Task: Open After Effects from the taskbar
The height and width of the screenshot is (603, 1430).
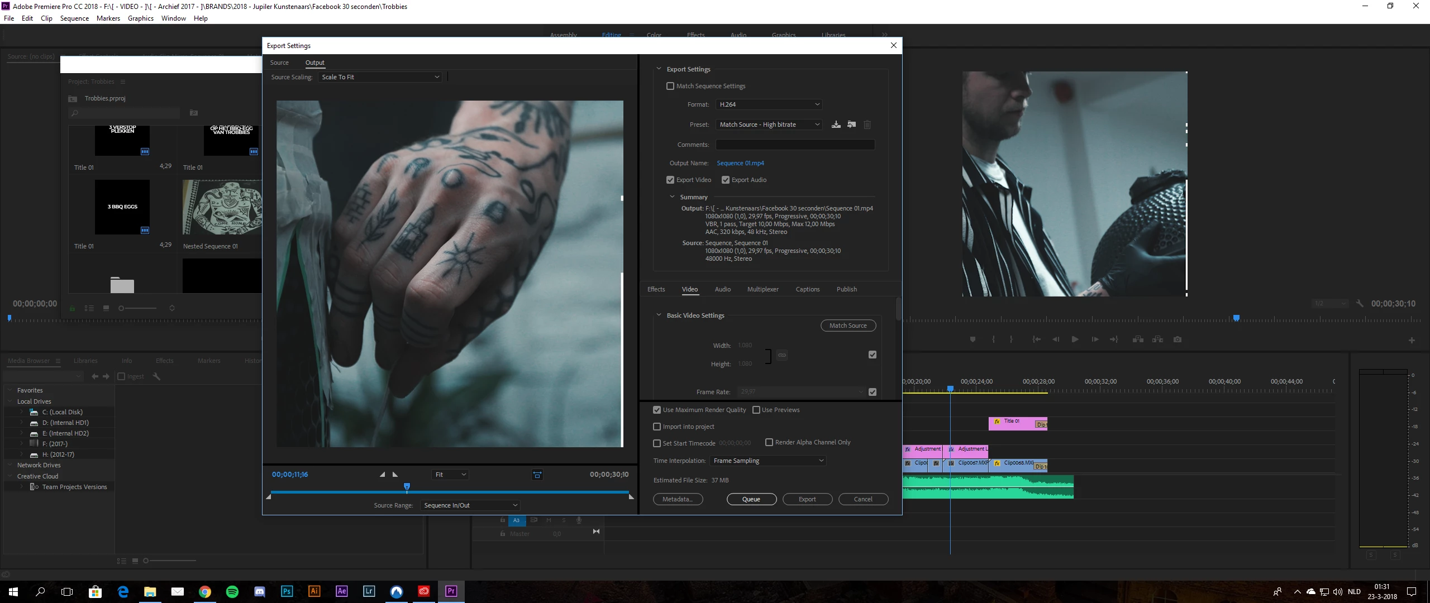Action: pos(341,591)
